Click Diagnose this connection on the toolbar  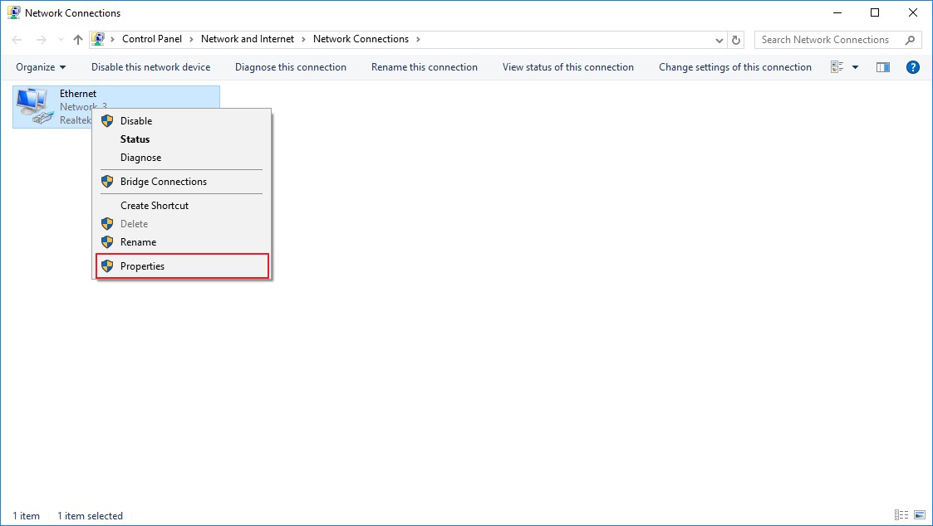click(x=290, y=66)
